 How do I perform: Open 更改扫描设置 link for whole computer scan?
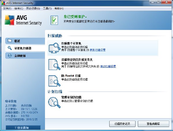pos(98,50)
